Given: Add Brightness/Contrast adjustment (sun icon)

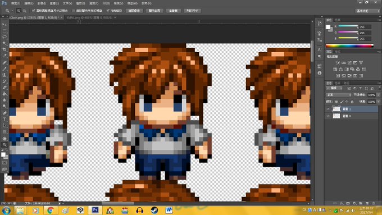Looking at the screenshot, I should 338,63.
